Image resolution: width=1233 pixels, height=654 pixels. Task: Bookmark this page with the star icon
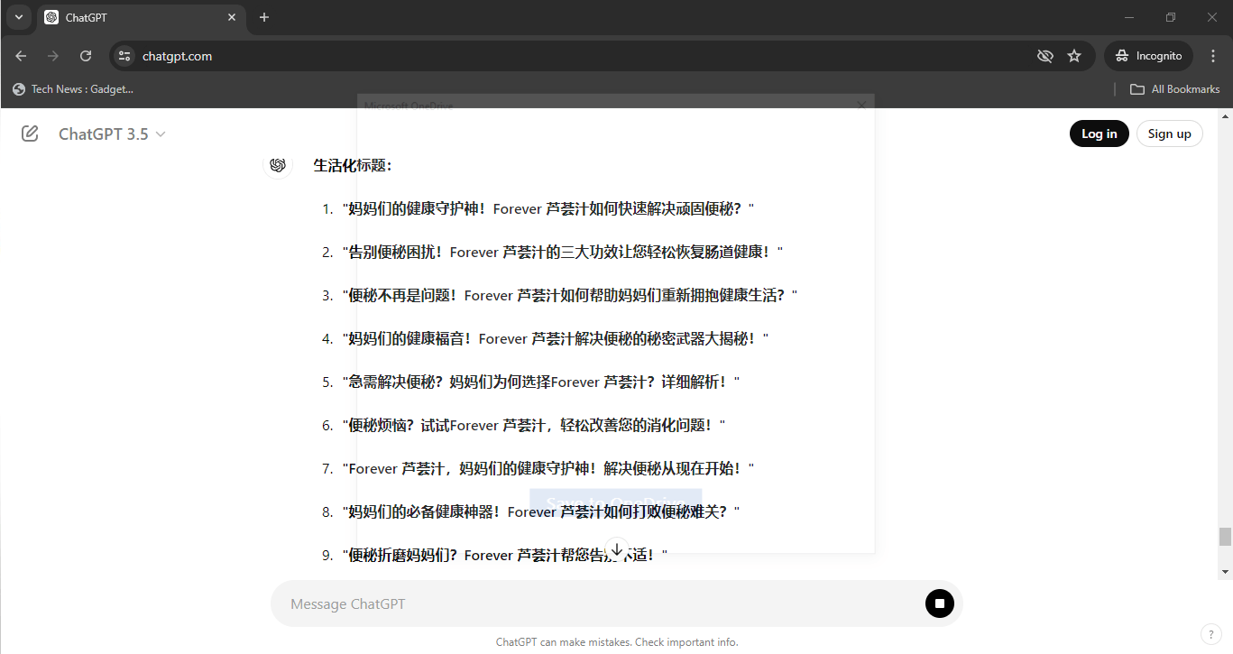[x=1074, y=56]
